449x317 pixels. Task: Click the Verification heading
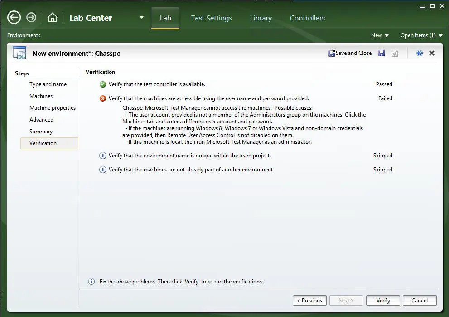point(100,72)
